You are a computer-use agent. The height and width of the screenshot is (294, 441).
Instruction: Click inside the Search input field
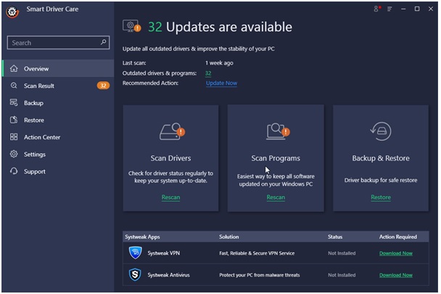point(51,43)
